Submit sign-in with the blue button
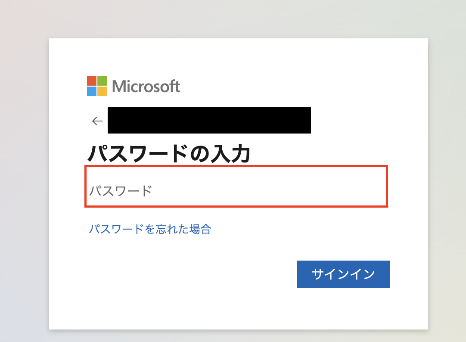The width and height of the screenshot is (466, 342). pyautogui.click(x=343, y=274)
